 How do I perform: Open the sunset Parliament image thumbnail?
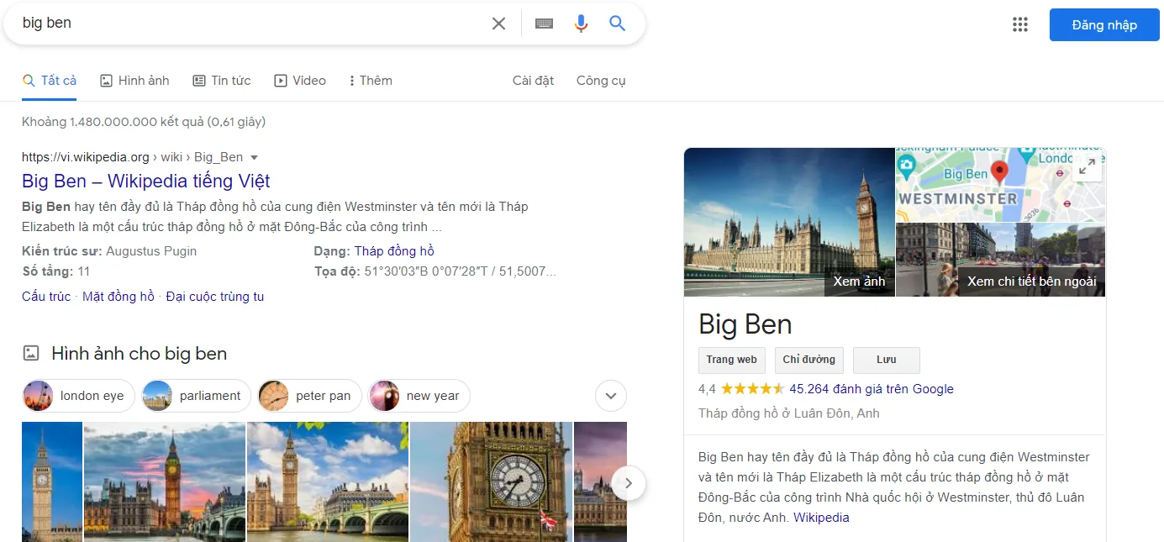[x=165, y=481]
